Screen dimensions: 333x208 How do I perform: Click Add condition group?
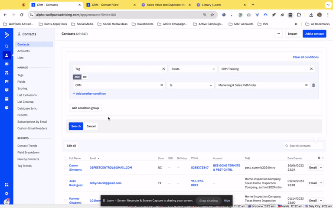coord(85,108)
